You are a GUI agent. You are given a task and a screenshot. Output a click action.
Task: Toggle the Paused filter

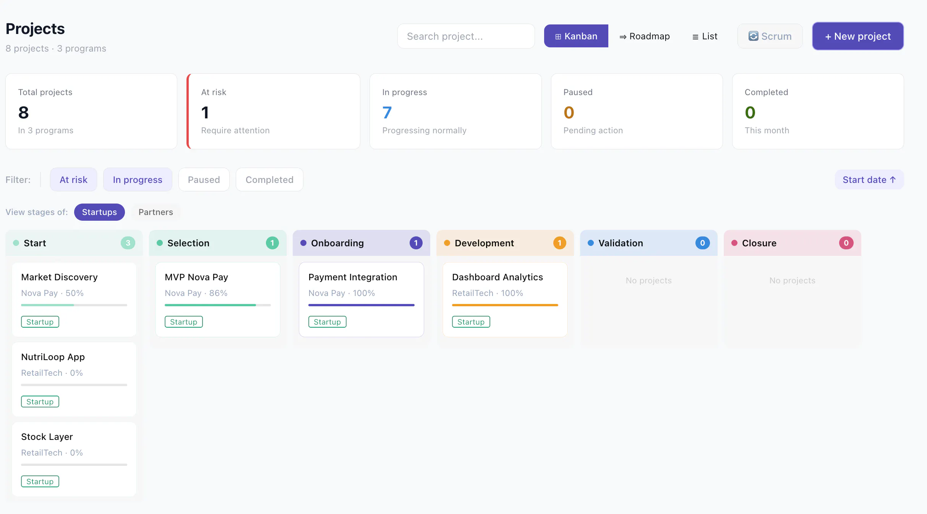pos(204,179)
